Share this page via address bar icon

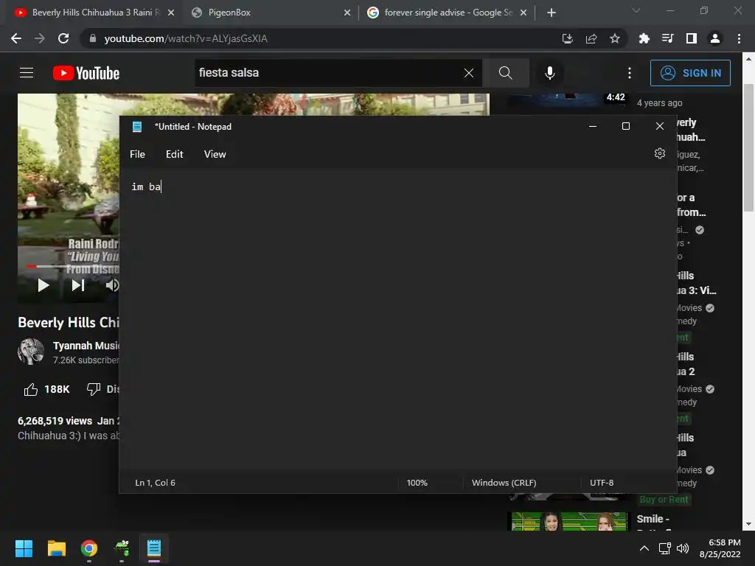click(591, 38)
